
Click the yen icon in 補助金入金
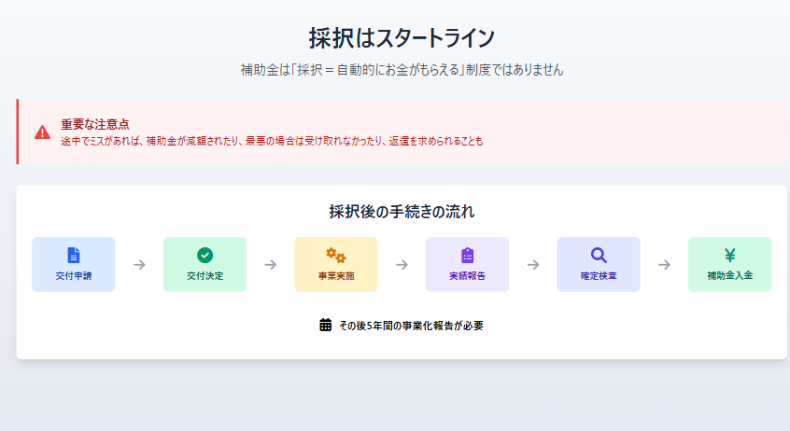tap(729, 255)
